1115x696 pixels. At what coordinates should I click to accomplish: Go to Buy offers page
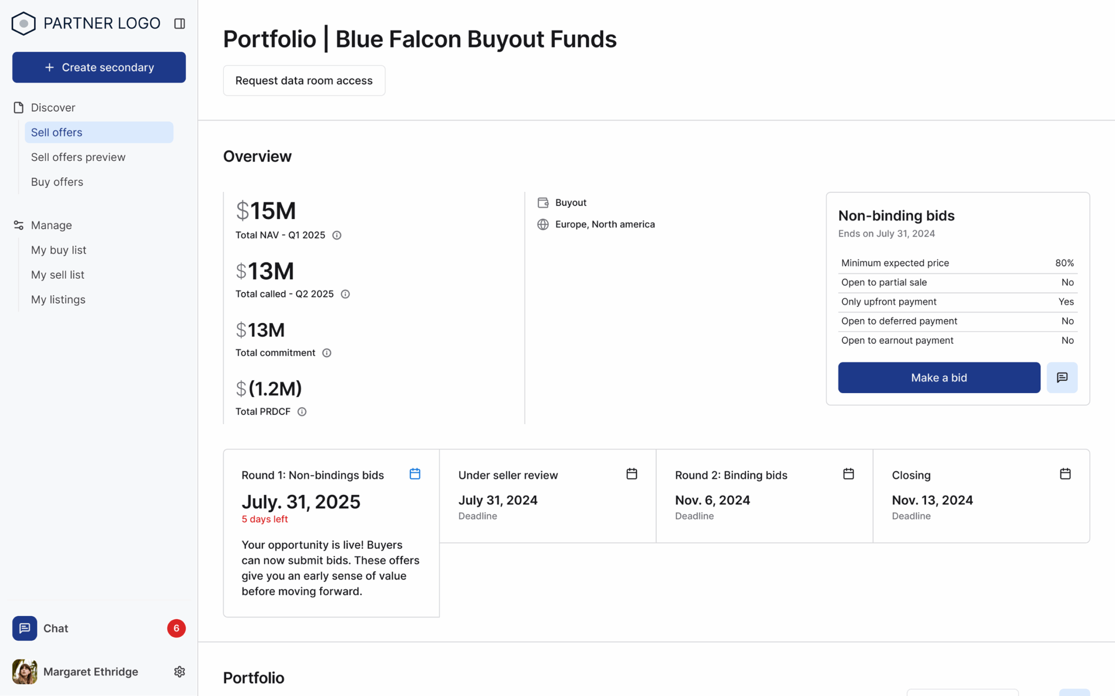pyautogui.click(x=57, y=182)
